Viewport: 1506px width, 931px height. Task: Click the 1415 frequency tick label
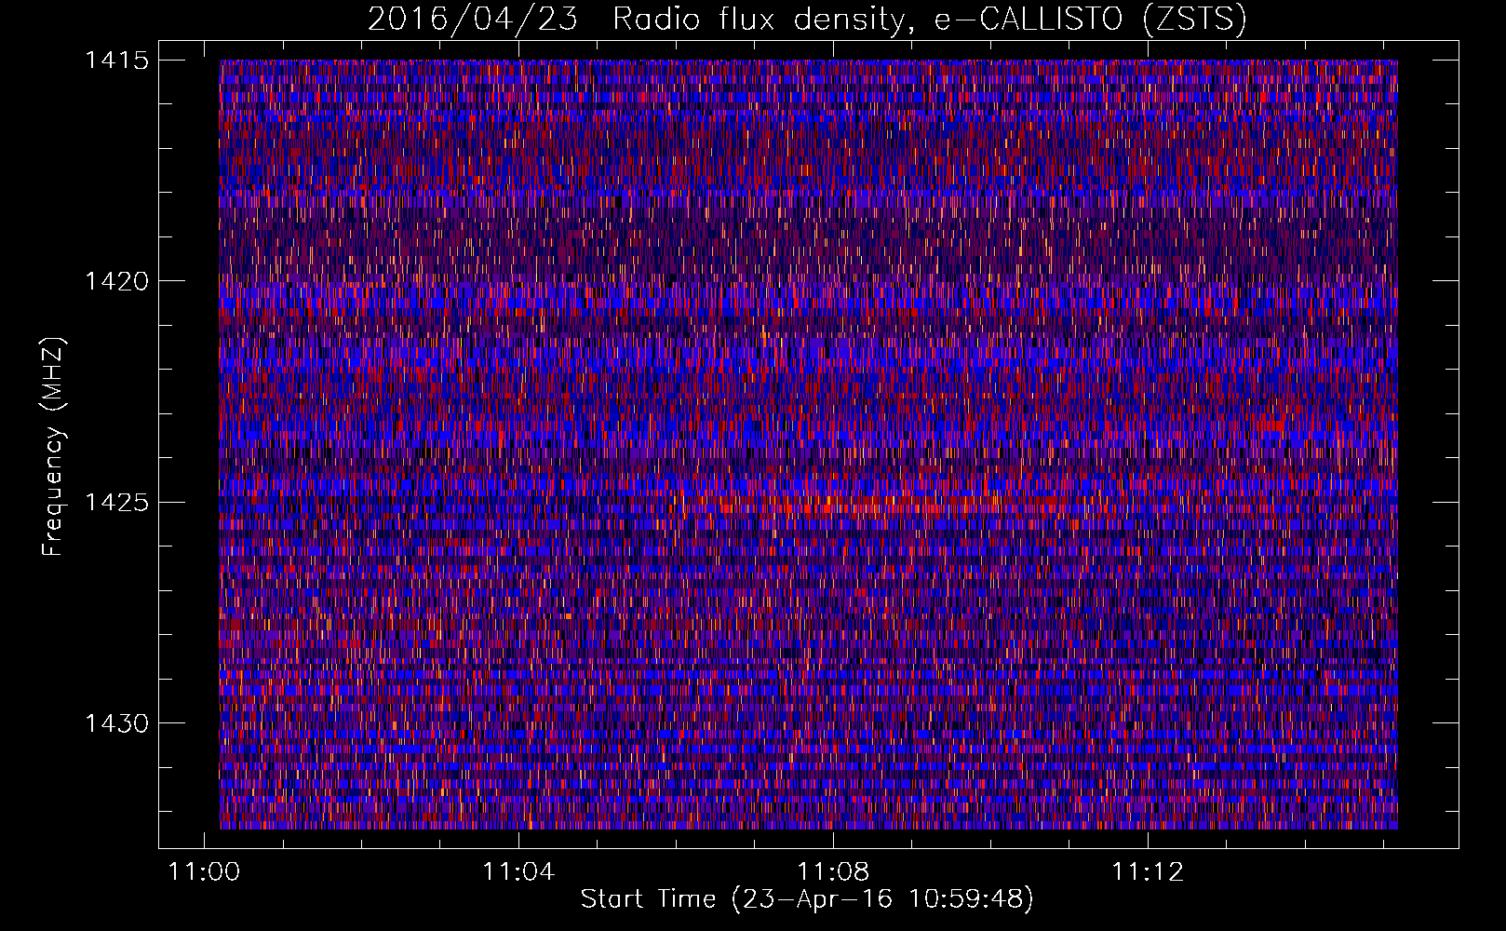[x=117, y=61]
